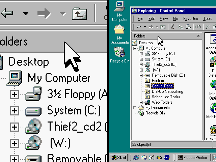Click the large Up folder icon in the magnified view
The image size is (216, 162).
pos(80,13)
